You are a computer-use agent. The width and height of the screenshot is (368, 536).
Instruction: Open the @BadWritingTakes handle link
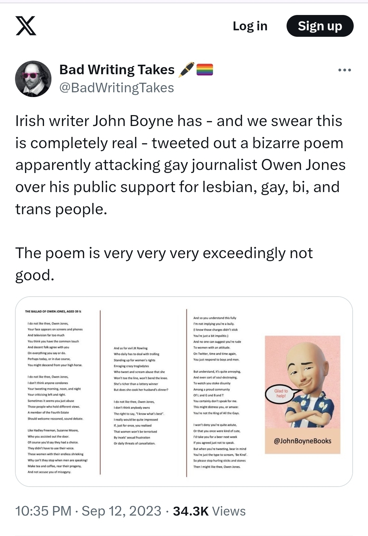[x=117, y=88]
